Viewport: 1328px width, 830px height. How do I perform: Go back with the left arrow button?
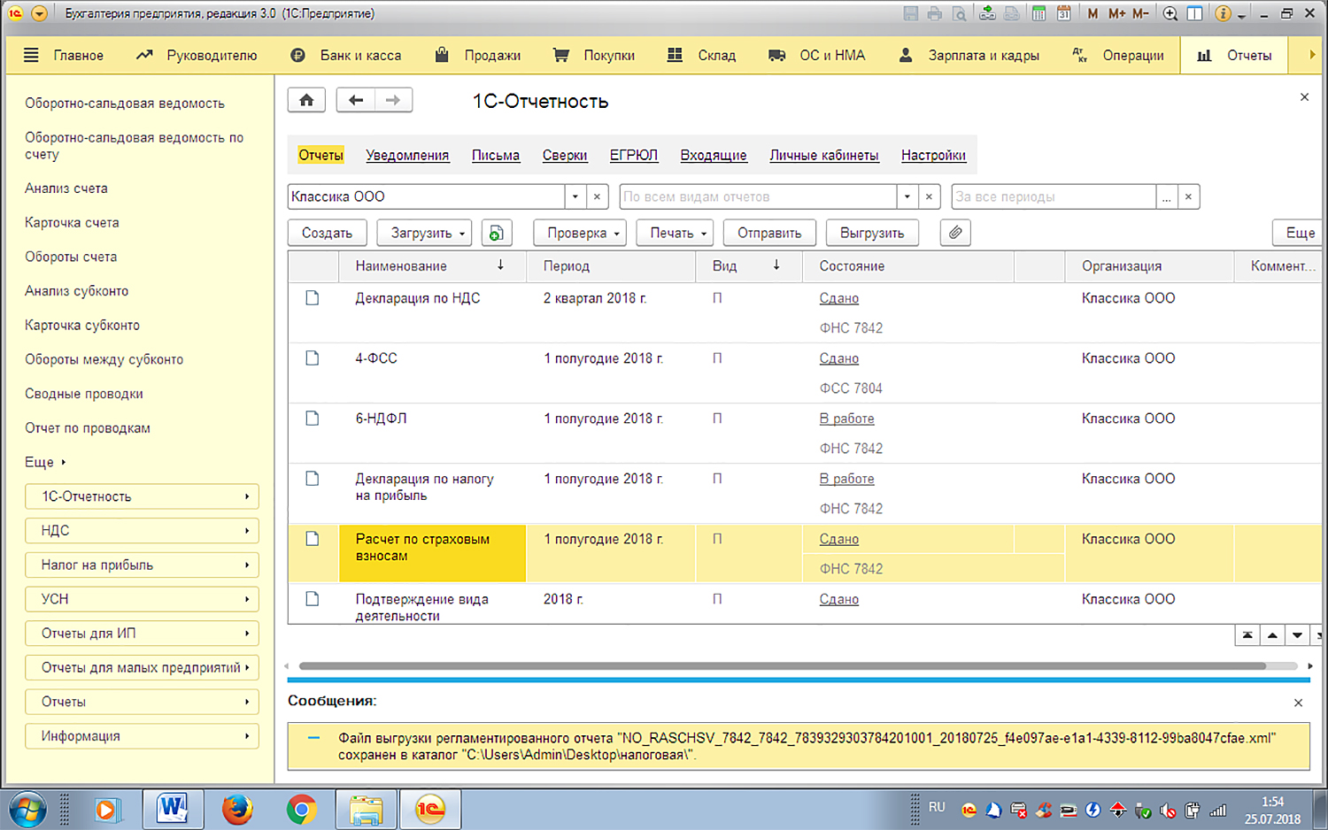(356, 100)
